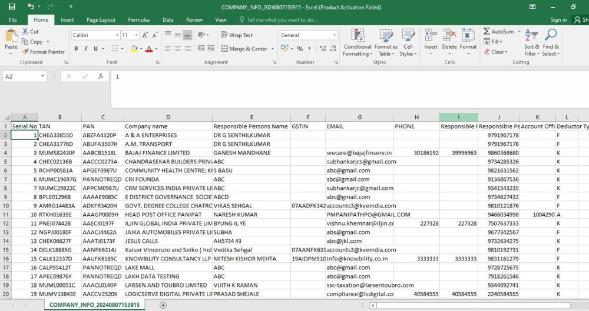Increase font size with larger A icon
This screenshot has height=311, width=589.
click(145, 35)
